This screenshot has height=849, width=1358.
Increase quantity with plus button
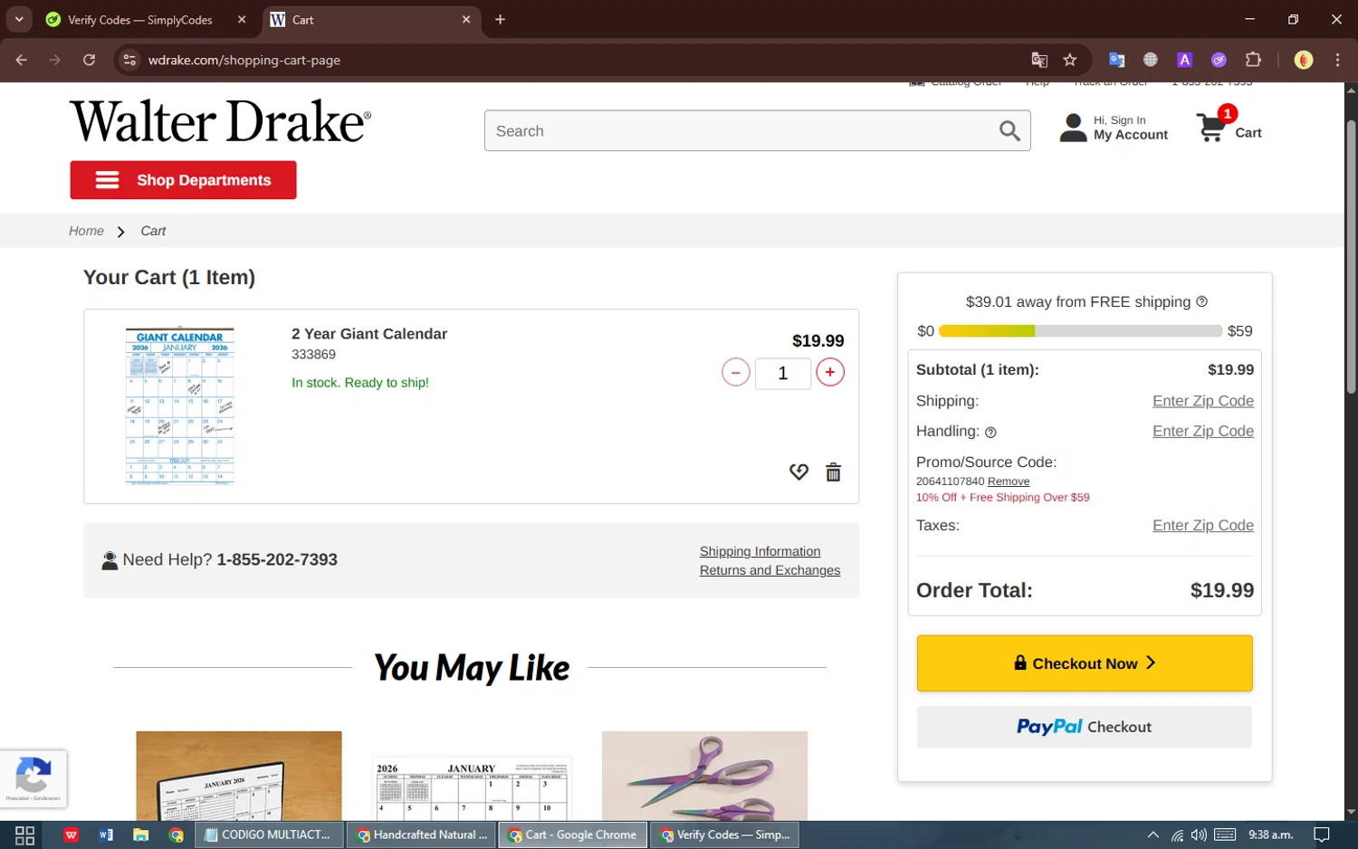coord(830,372)
